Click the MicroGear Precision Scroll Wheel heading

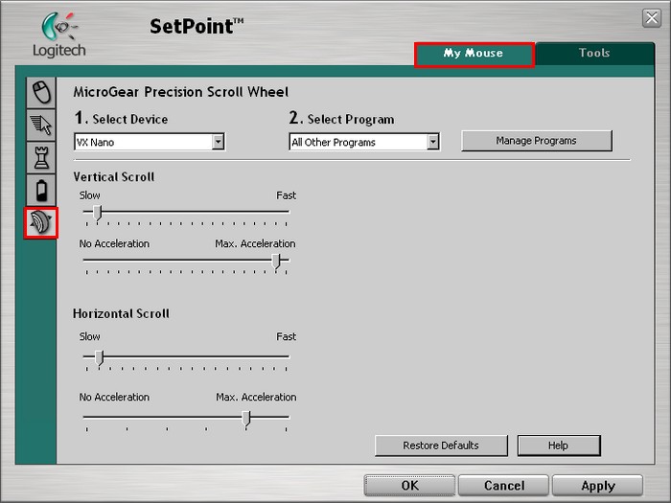[x=180, y=92]
